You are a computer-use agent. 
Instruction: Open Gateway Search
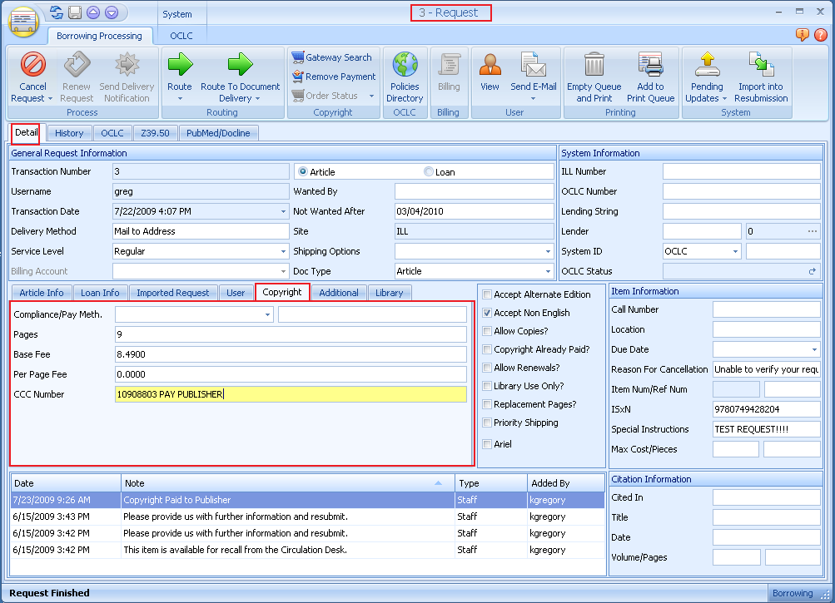[x=333, y=57]
